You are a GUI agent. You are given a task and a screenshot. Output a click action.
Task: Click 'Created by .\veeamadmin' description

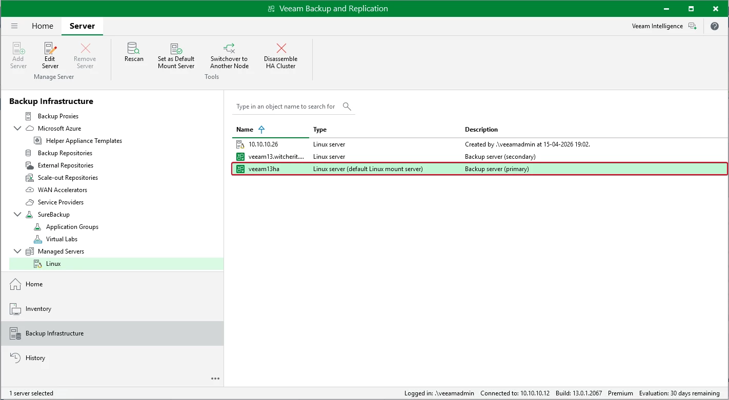528,144
